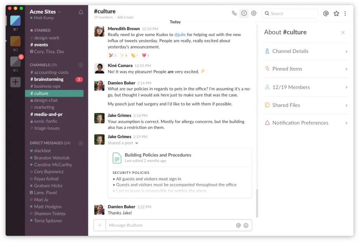Click the party popper reaction with 2

pos(113,55)
